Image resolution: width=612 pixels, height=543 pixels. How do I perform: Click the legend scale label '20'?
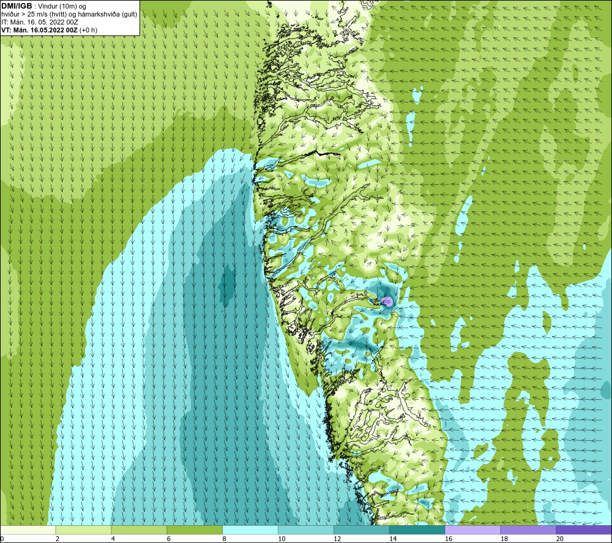coord(560,539)
